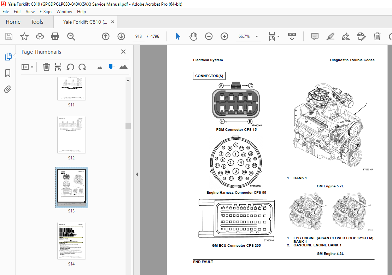Click the scrolling mode keyboard icon
Screen dimensions: 392x275
point(292,36)
